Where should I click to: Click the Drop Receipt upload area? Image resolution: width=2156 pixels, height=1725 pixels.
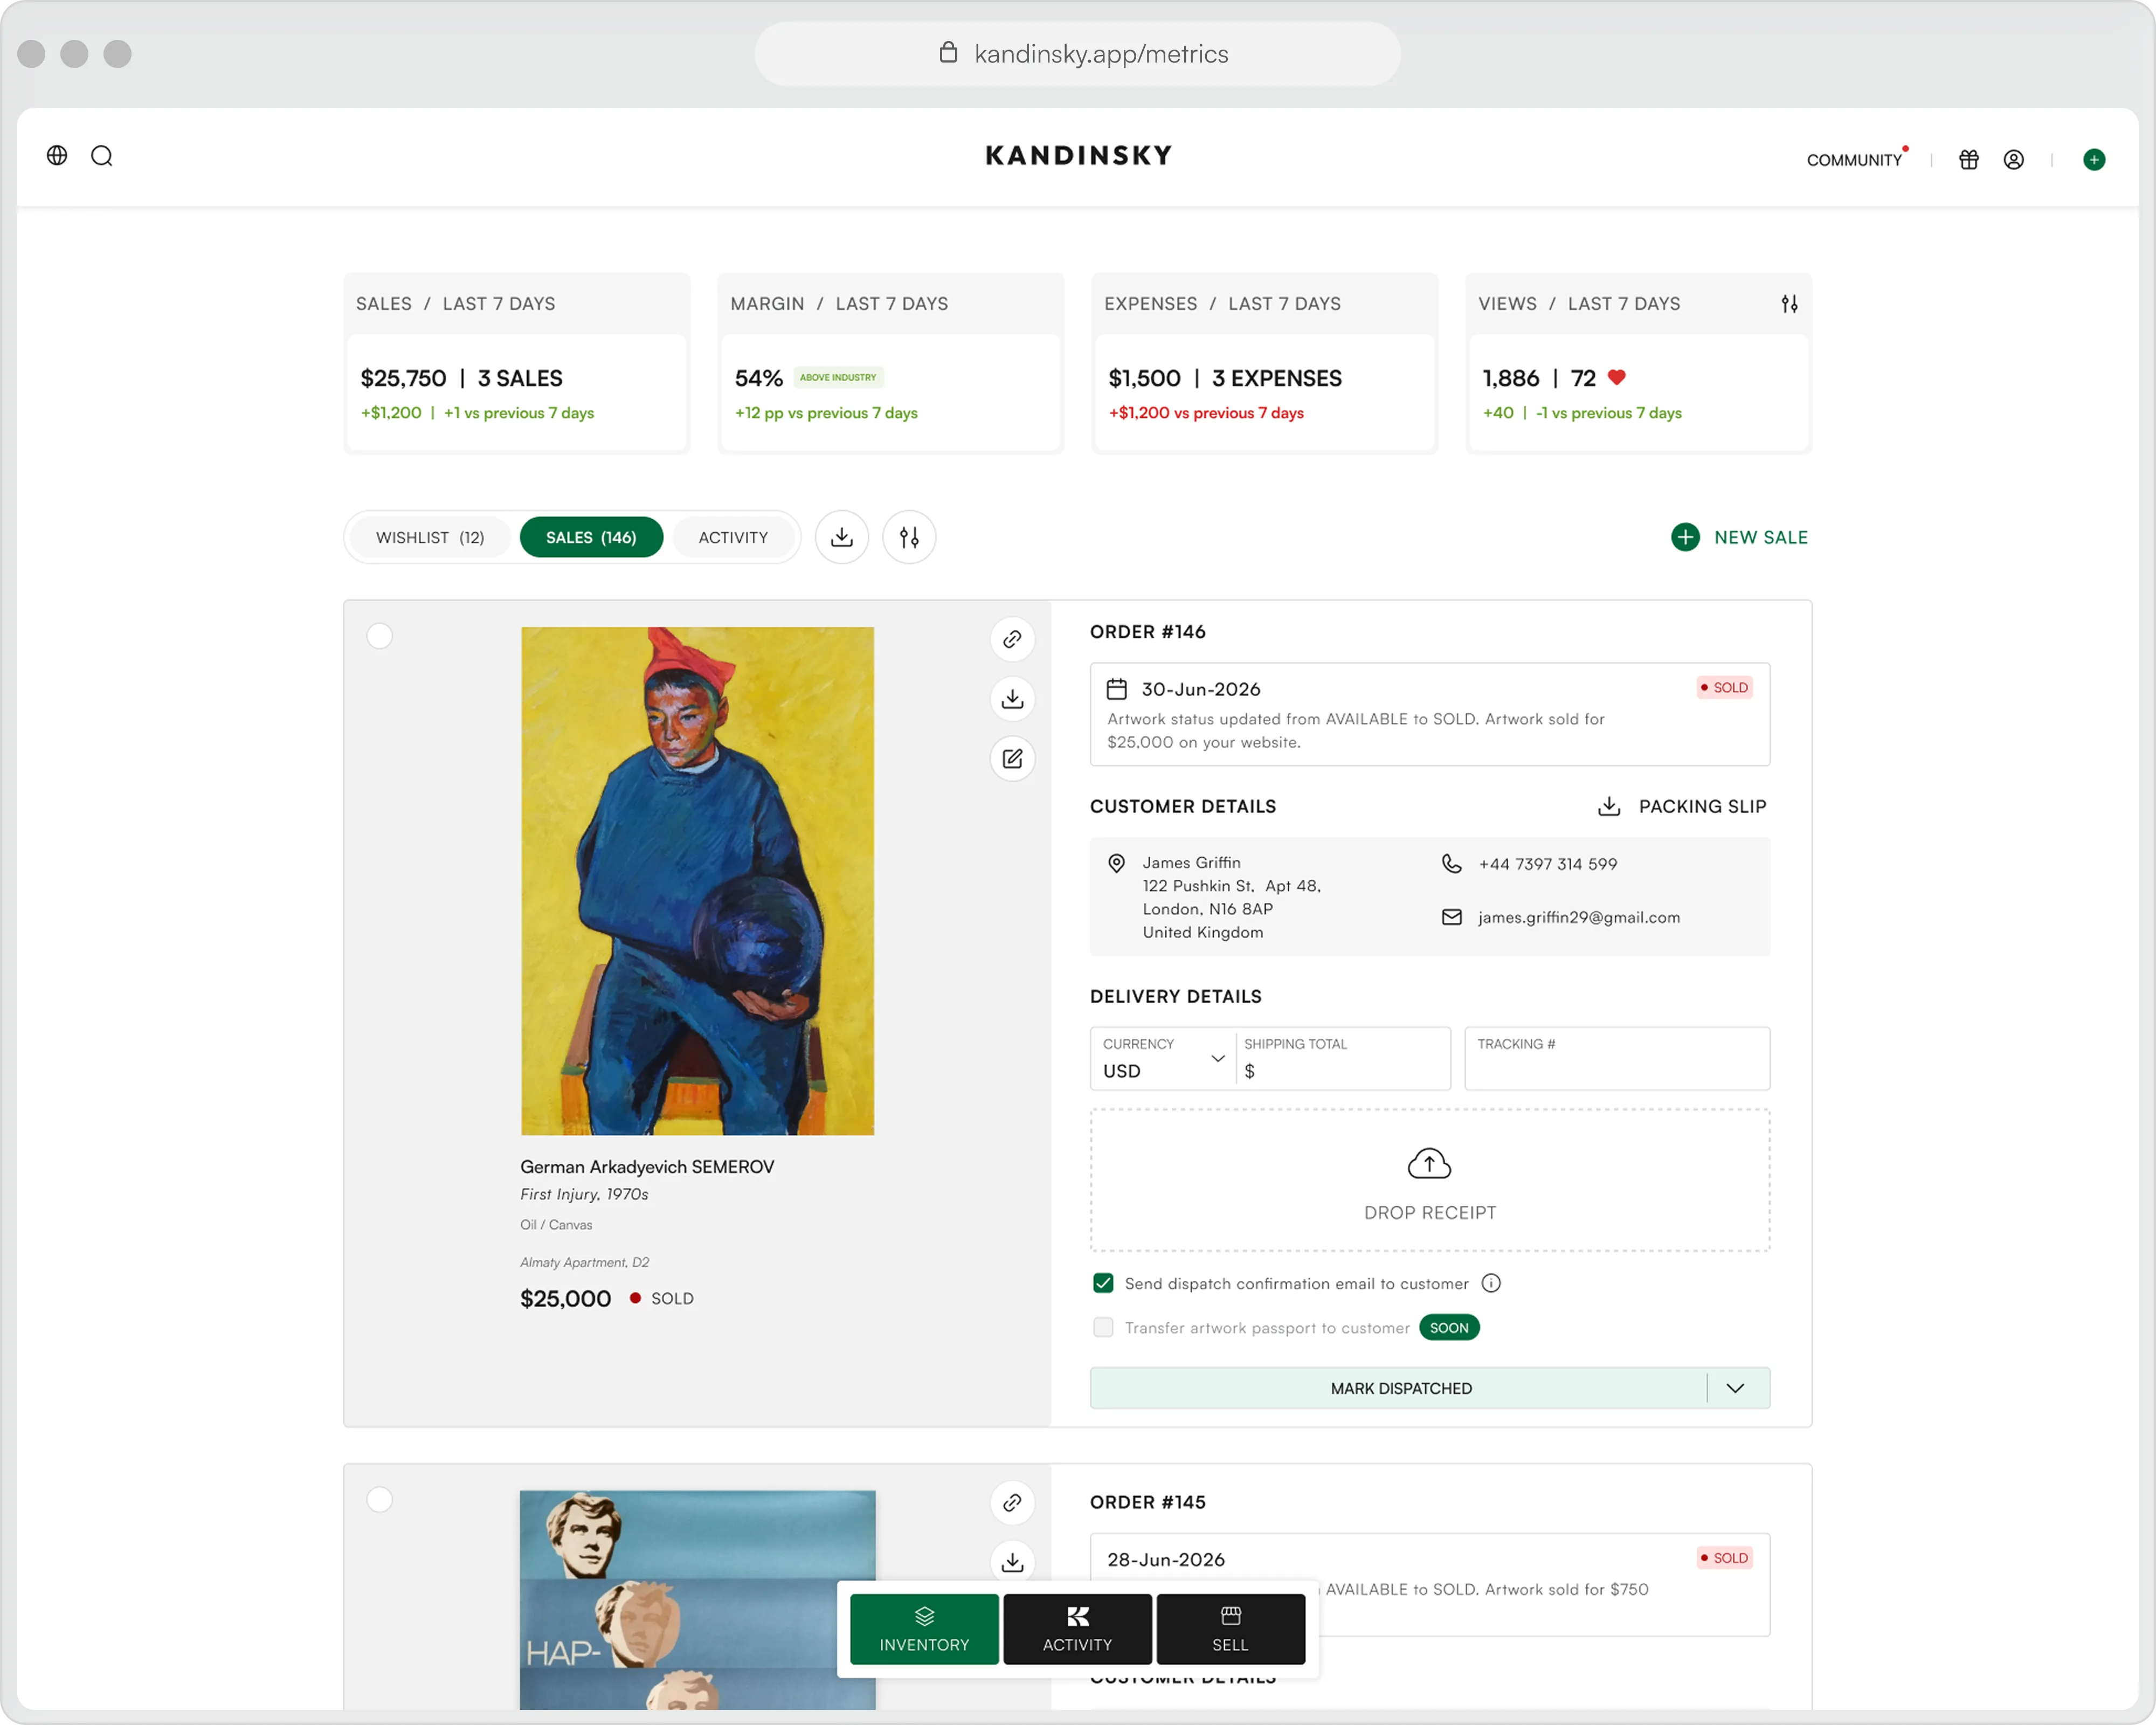tap(1429, 1180)
